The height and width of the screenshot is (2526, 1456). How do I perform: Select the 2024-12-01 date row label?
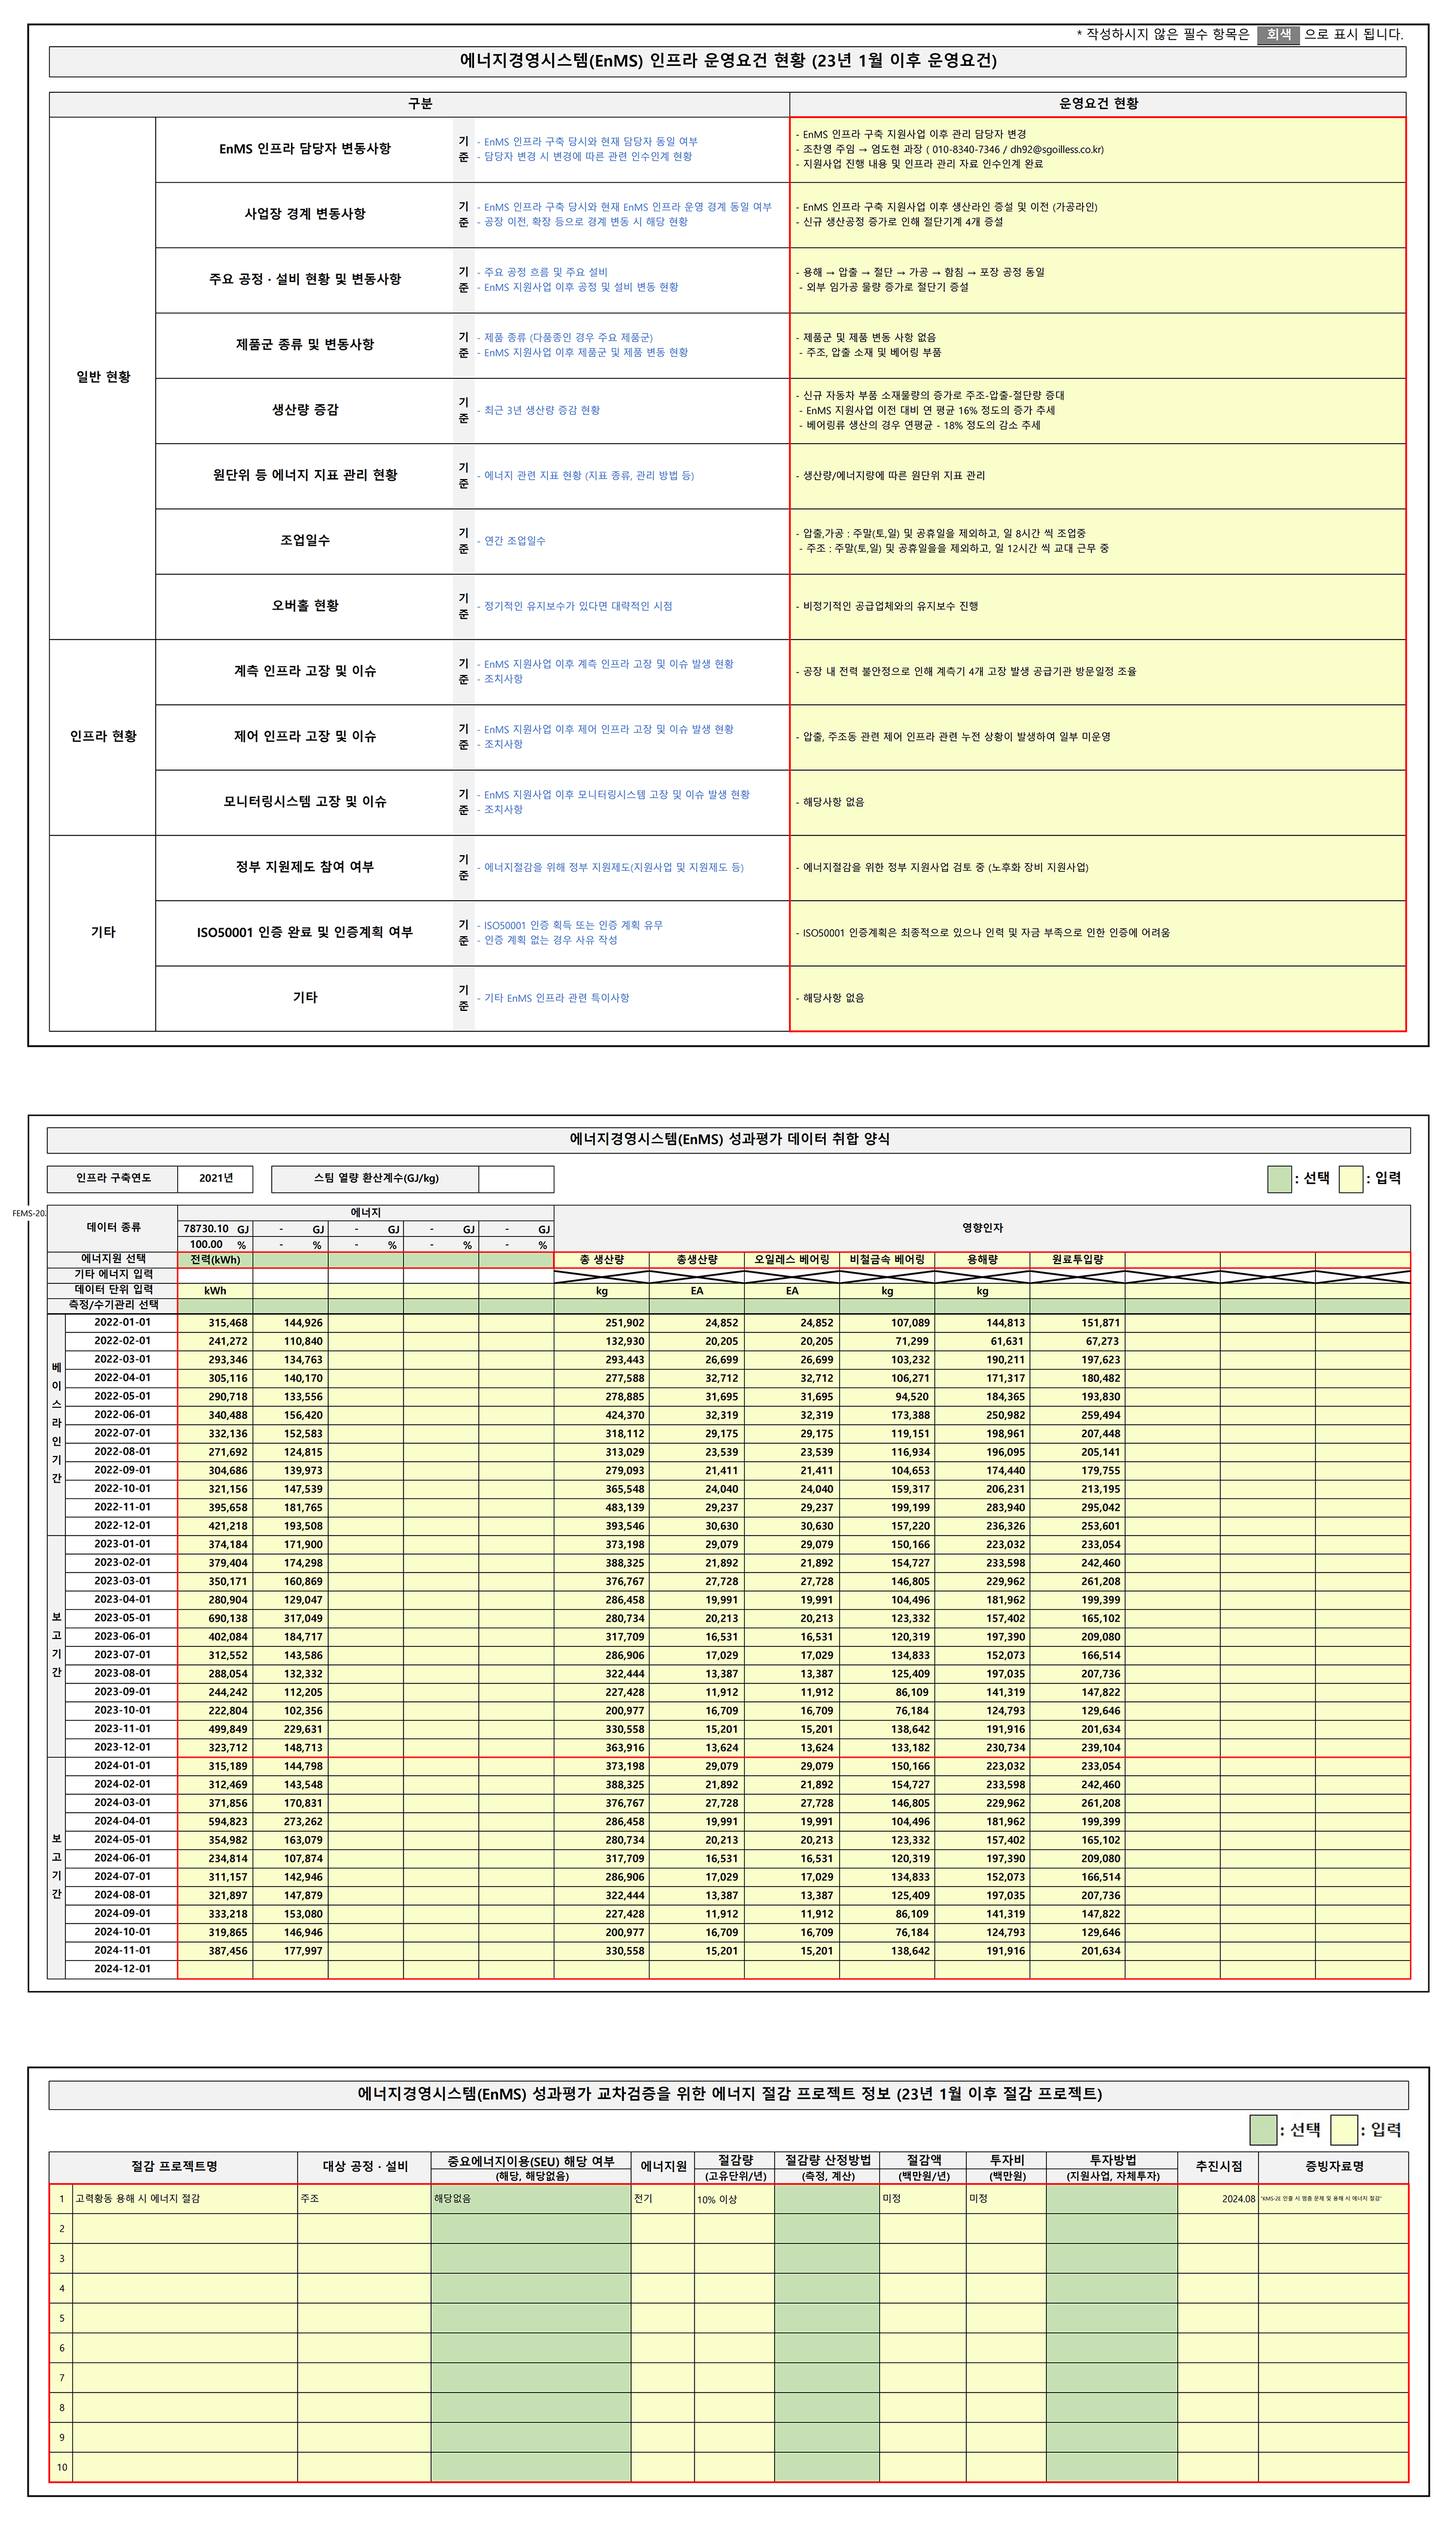[122, 1968]
